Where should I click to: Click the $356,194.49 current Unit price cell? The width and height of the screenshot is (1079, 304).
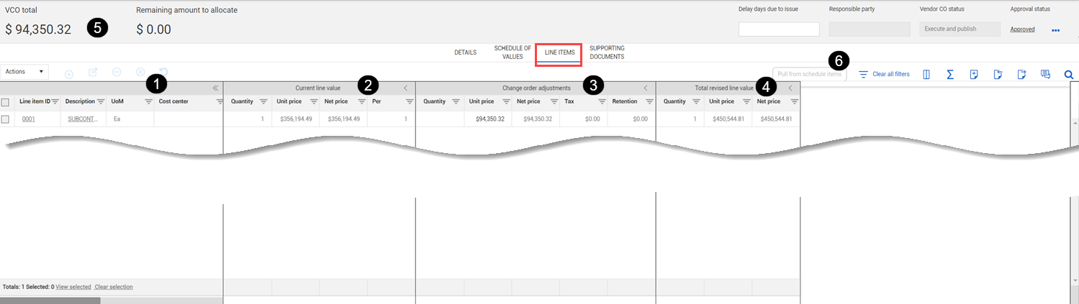click(296, 119)
